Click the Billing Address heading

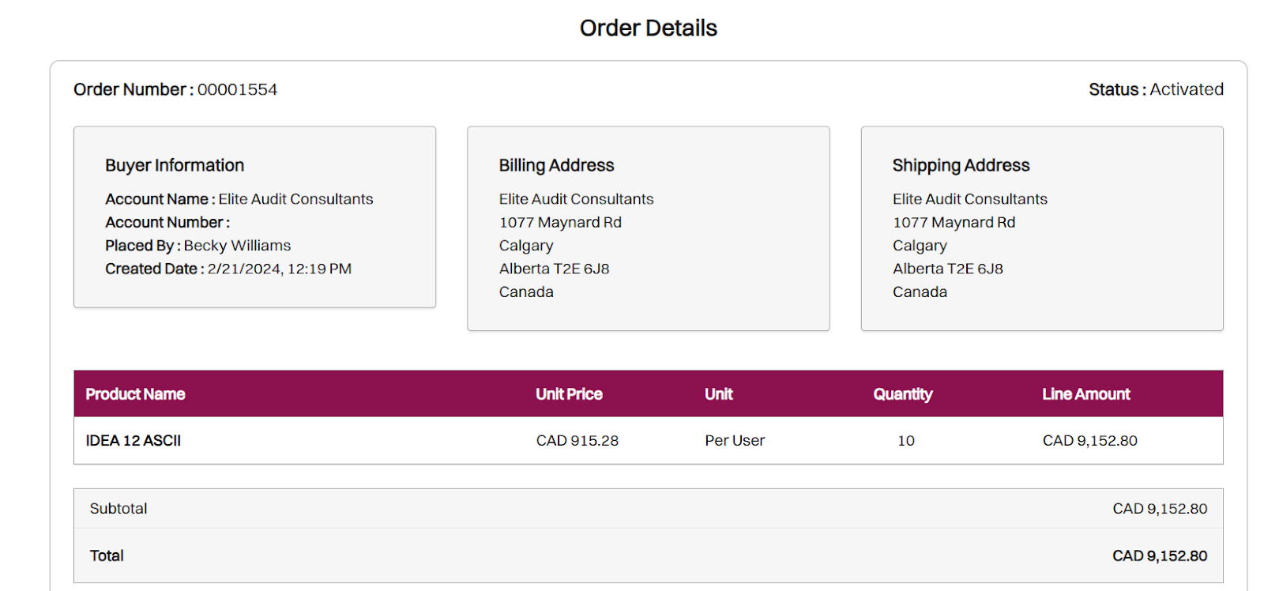coord(556,165)
